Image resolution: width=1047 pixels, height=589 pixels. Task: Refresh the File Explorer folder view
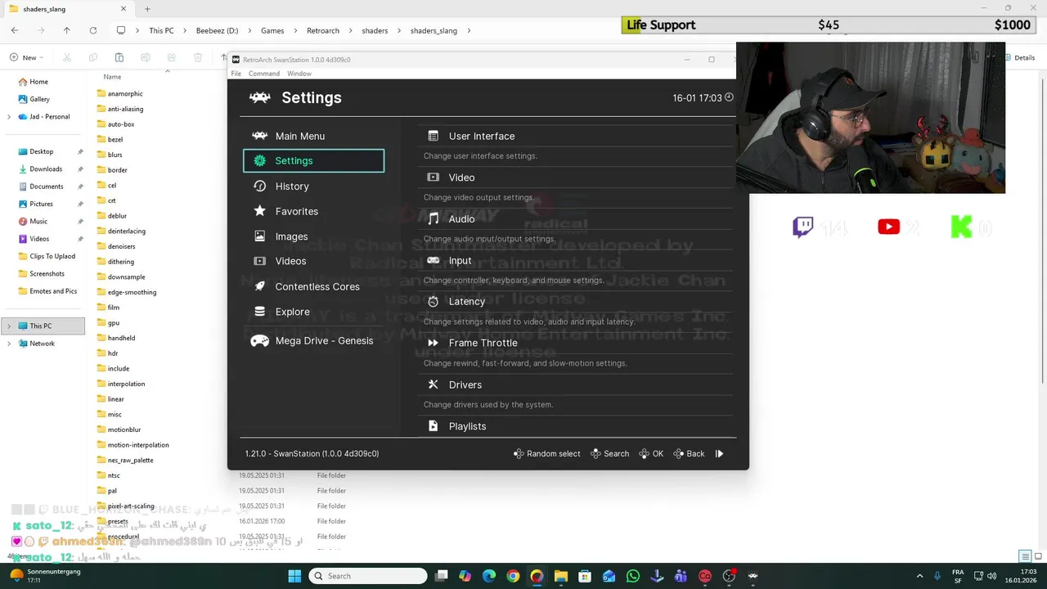tap(93, 30)
